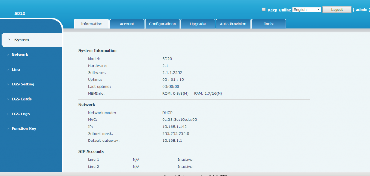Expand the Function Key sidebar menu
Image resolution: width=370 pixels, height=176 pixels.
coord(24,129)
